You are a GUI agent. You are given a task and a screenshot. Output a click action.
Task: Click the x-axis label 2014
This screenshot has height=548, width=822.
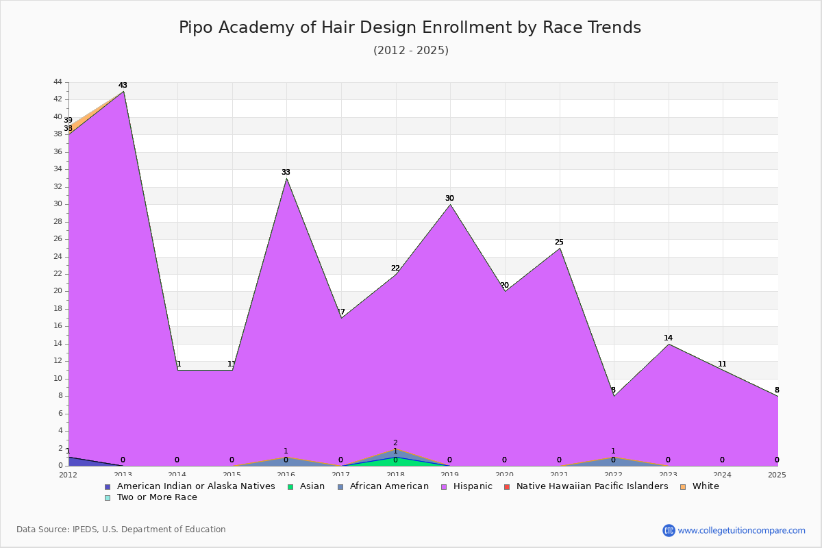tap(177, 474)
